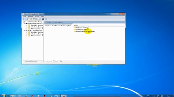
Task: Open Windows Explorer from the taskbar
Action: [x=13, y=96]
